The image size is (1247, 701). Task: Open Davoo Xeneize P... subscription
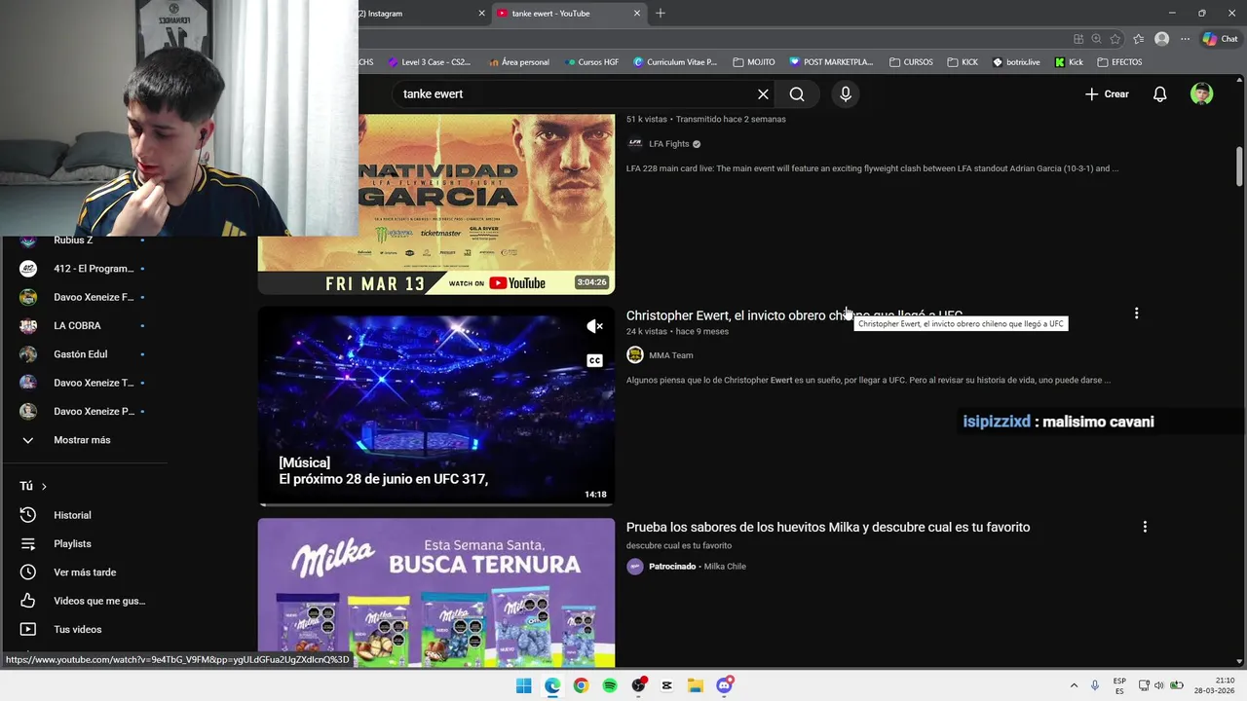click(94, 411)
